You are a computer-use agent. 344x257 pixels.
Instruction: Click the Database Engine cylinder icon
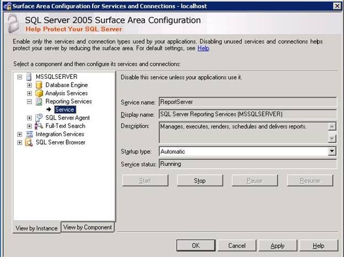tap(39, 85)
